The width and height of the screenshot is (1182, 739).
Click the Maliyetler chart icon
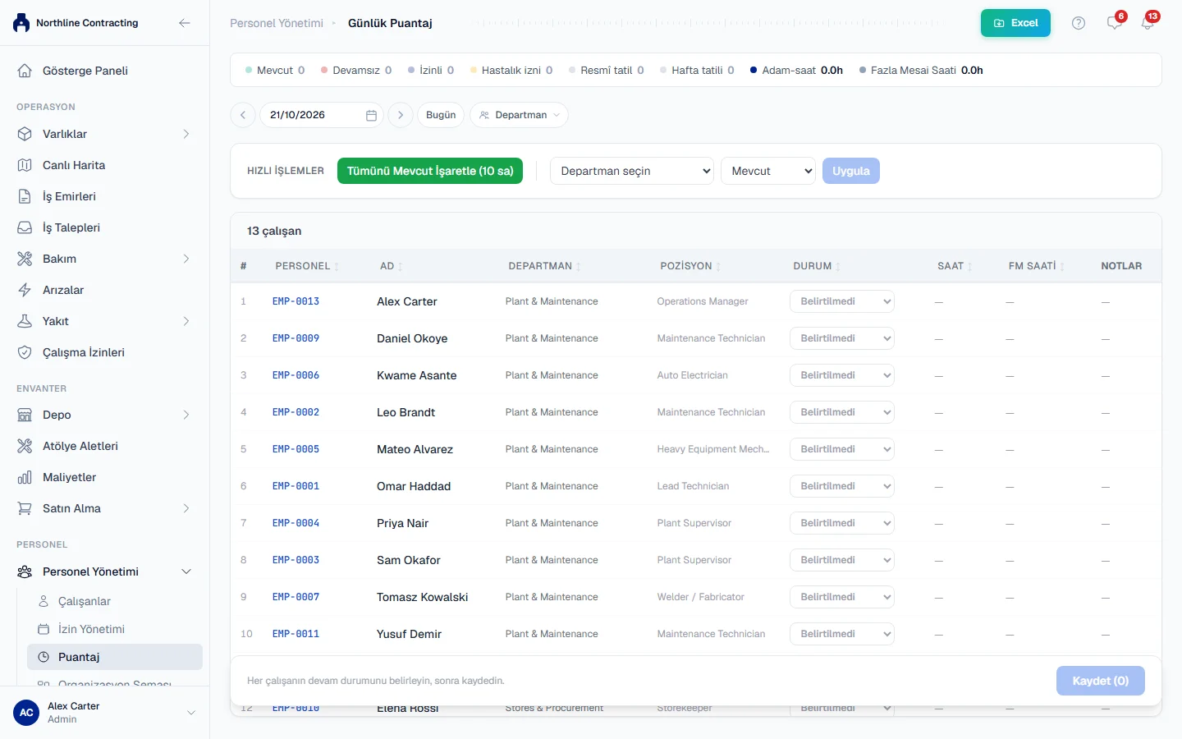tap(25, 477)
